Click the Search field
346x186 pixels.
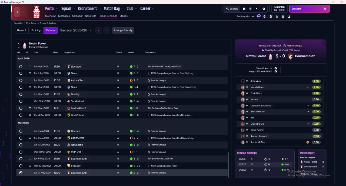(x=232, y=9)
